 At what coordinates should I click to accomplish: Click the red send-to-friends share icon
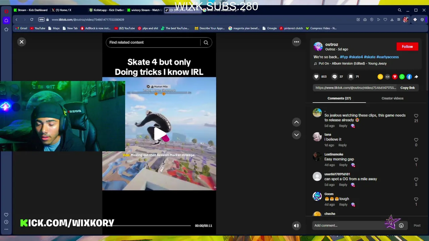[x=395, y=77]
